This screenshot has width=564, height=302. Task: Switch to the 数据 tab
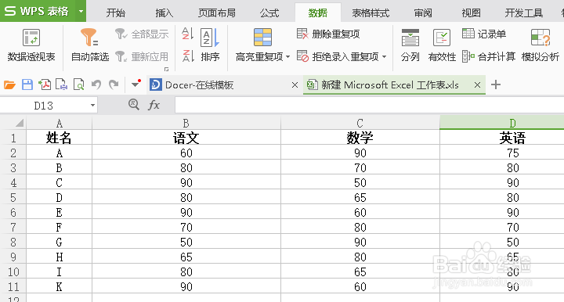pos(317,13)
